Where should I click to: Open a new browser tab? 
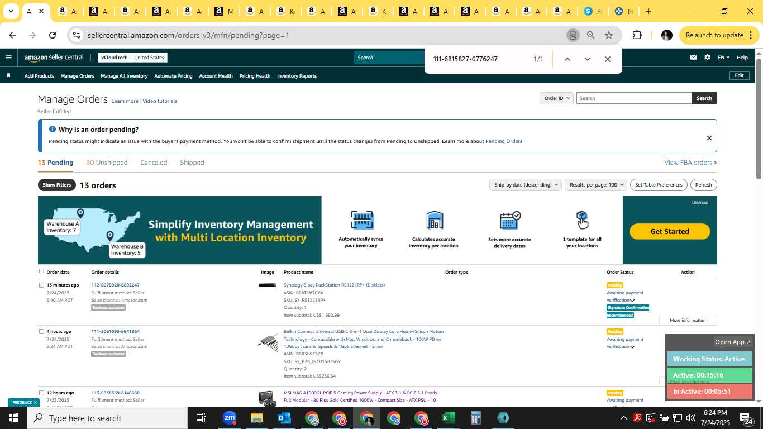[648, 11]
